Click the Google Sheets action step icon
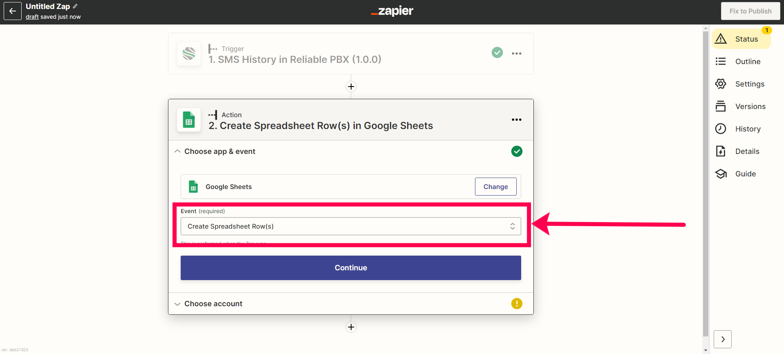This screenshot has width=784, height=354. click(x=189, y=120)
